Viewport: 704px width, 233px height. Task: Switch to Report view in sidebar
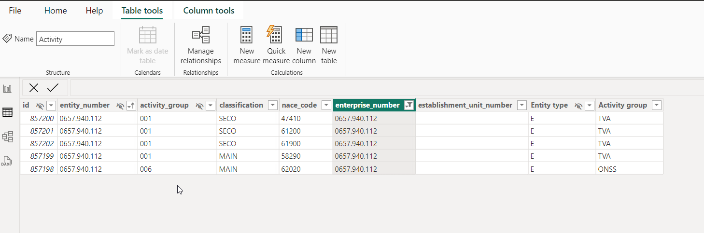pos(8,89)
